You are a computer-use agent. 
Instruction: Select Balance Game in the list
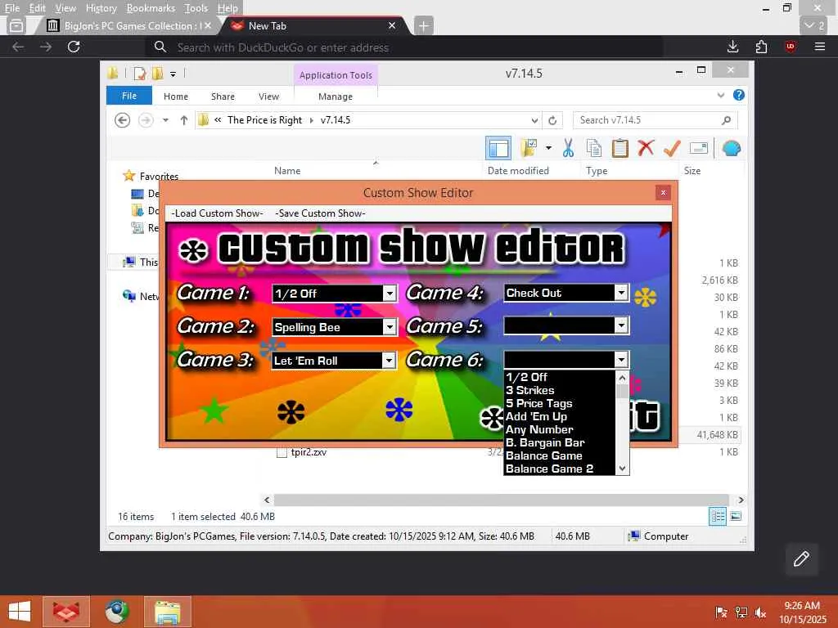560,455
